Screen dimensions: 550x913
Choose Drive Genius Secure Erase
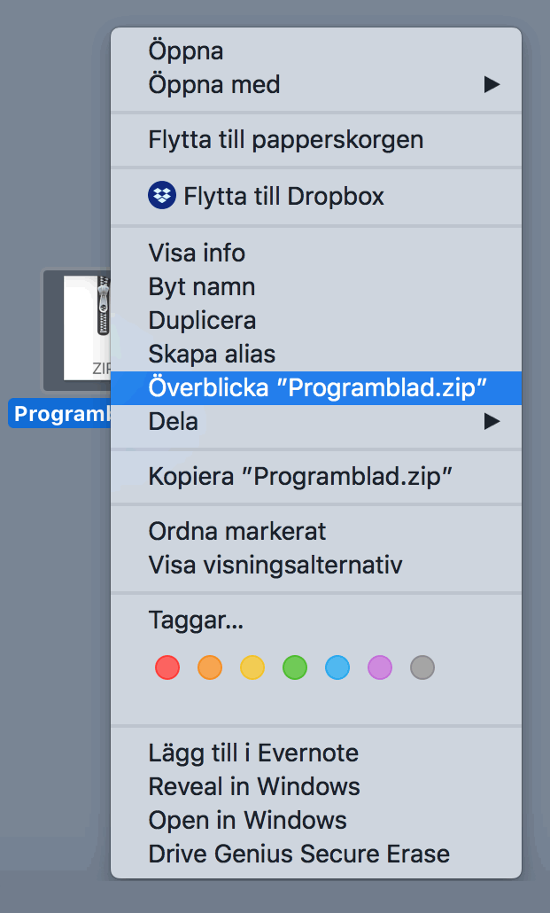pos(298,855)
